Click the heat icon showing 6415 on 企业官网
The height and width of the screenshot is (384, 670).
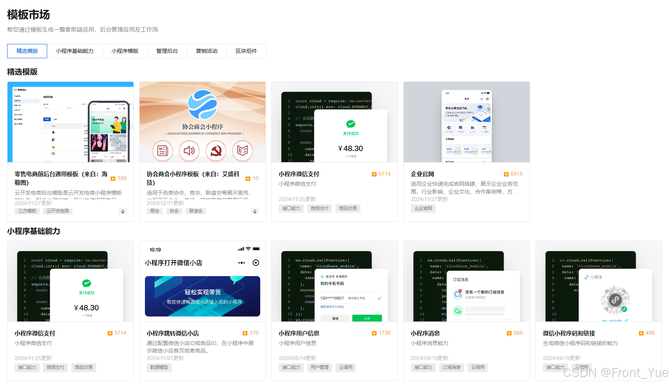[506, 174]
